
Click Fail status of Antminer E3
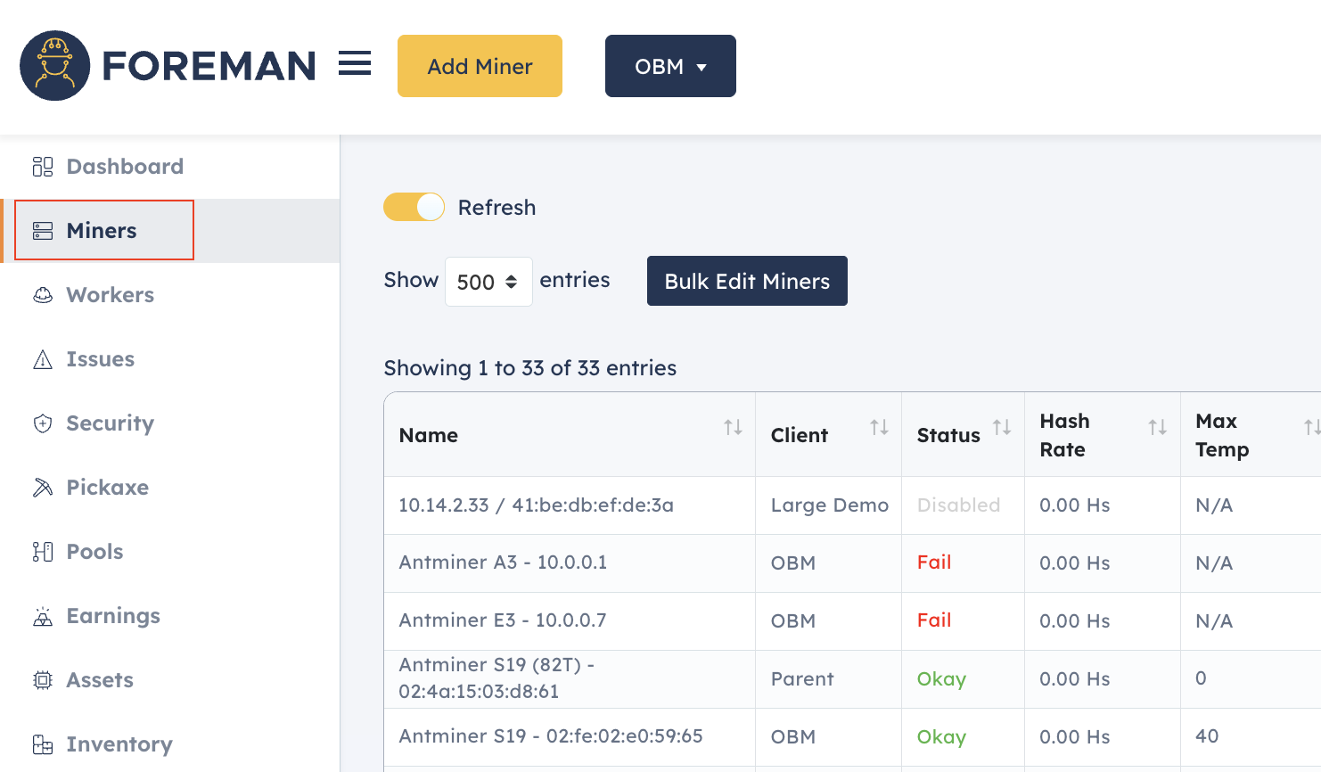934,620
